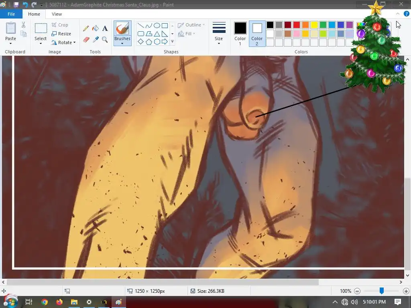This screenshot has height=308, width=411.
Task: Open the Select options dropdown arrow
Action: coord(41,43)
